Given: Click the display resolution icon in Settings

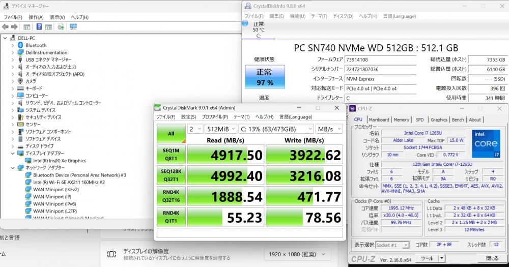Looking at the screenshot, I should coord(111,254).
